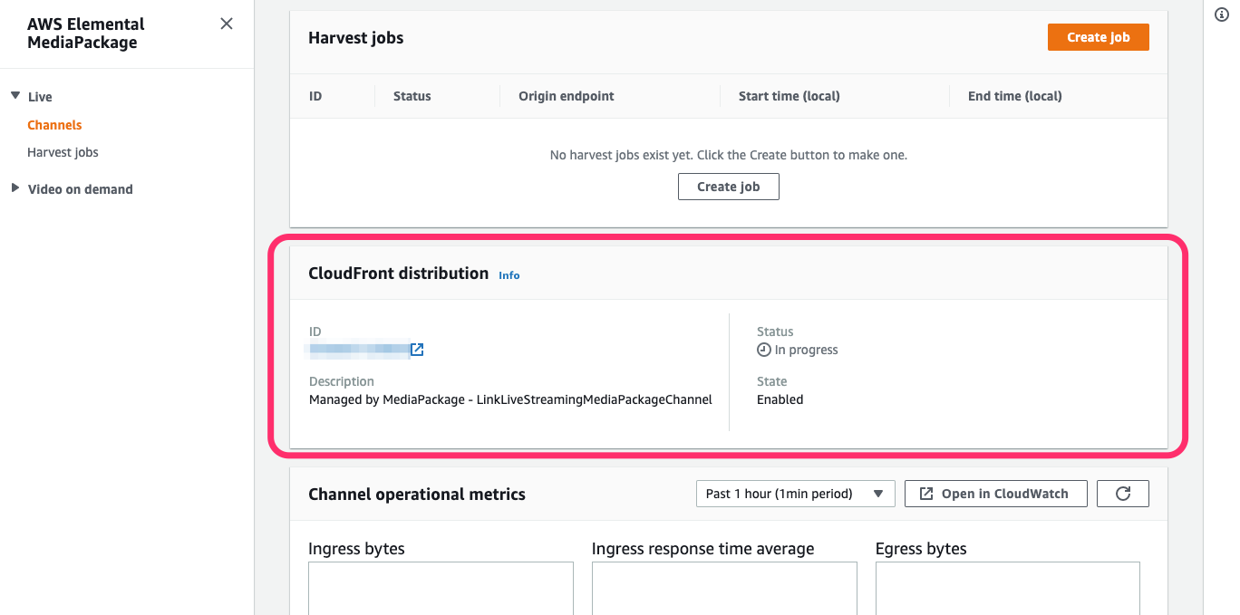Click the external link icon on Open in CloudWatch
This screenshot has height=615, width=1240.
(926, 494)
